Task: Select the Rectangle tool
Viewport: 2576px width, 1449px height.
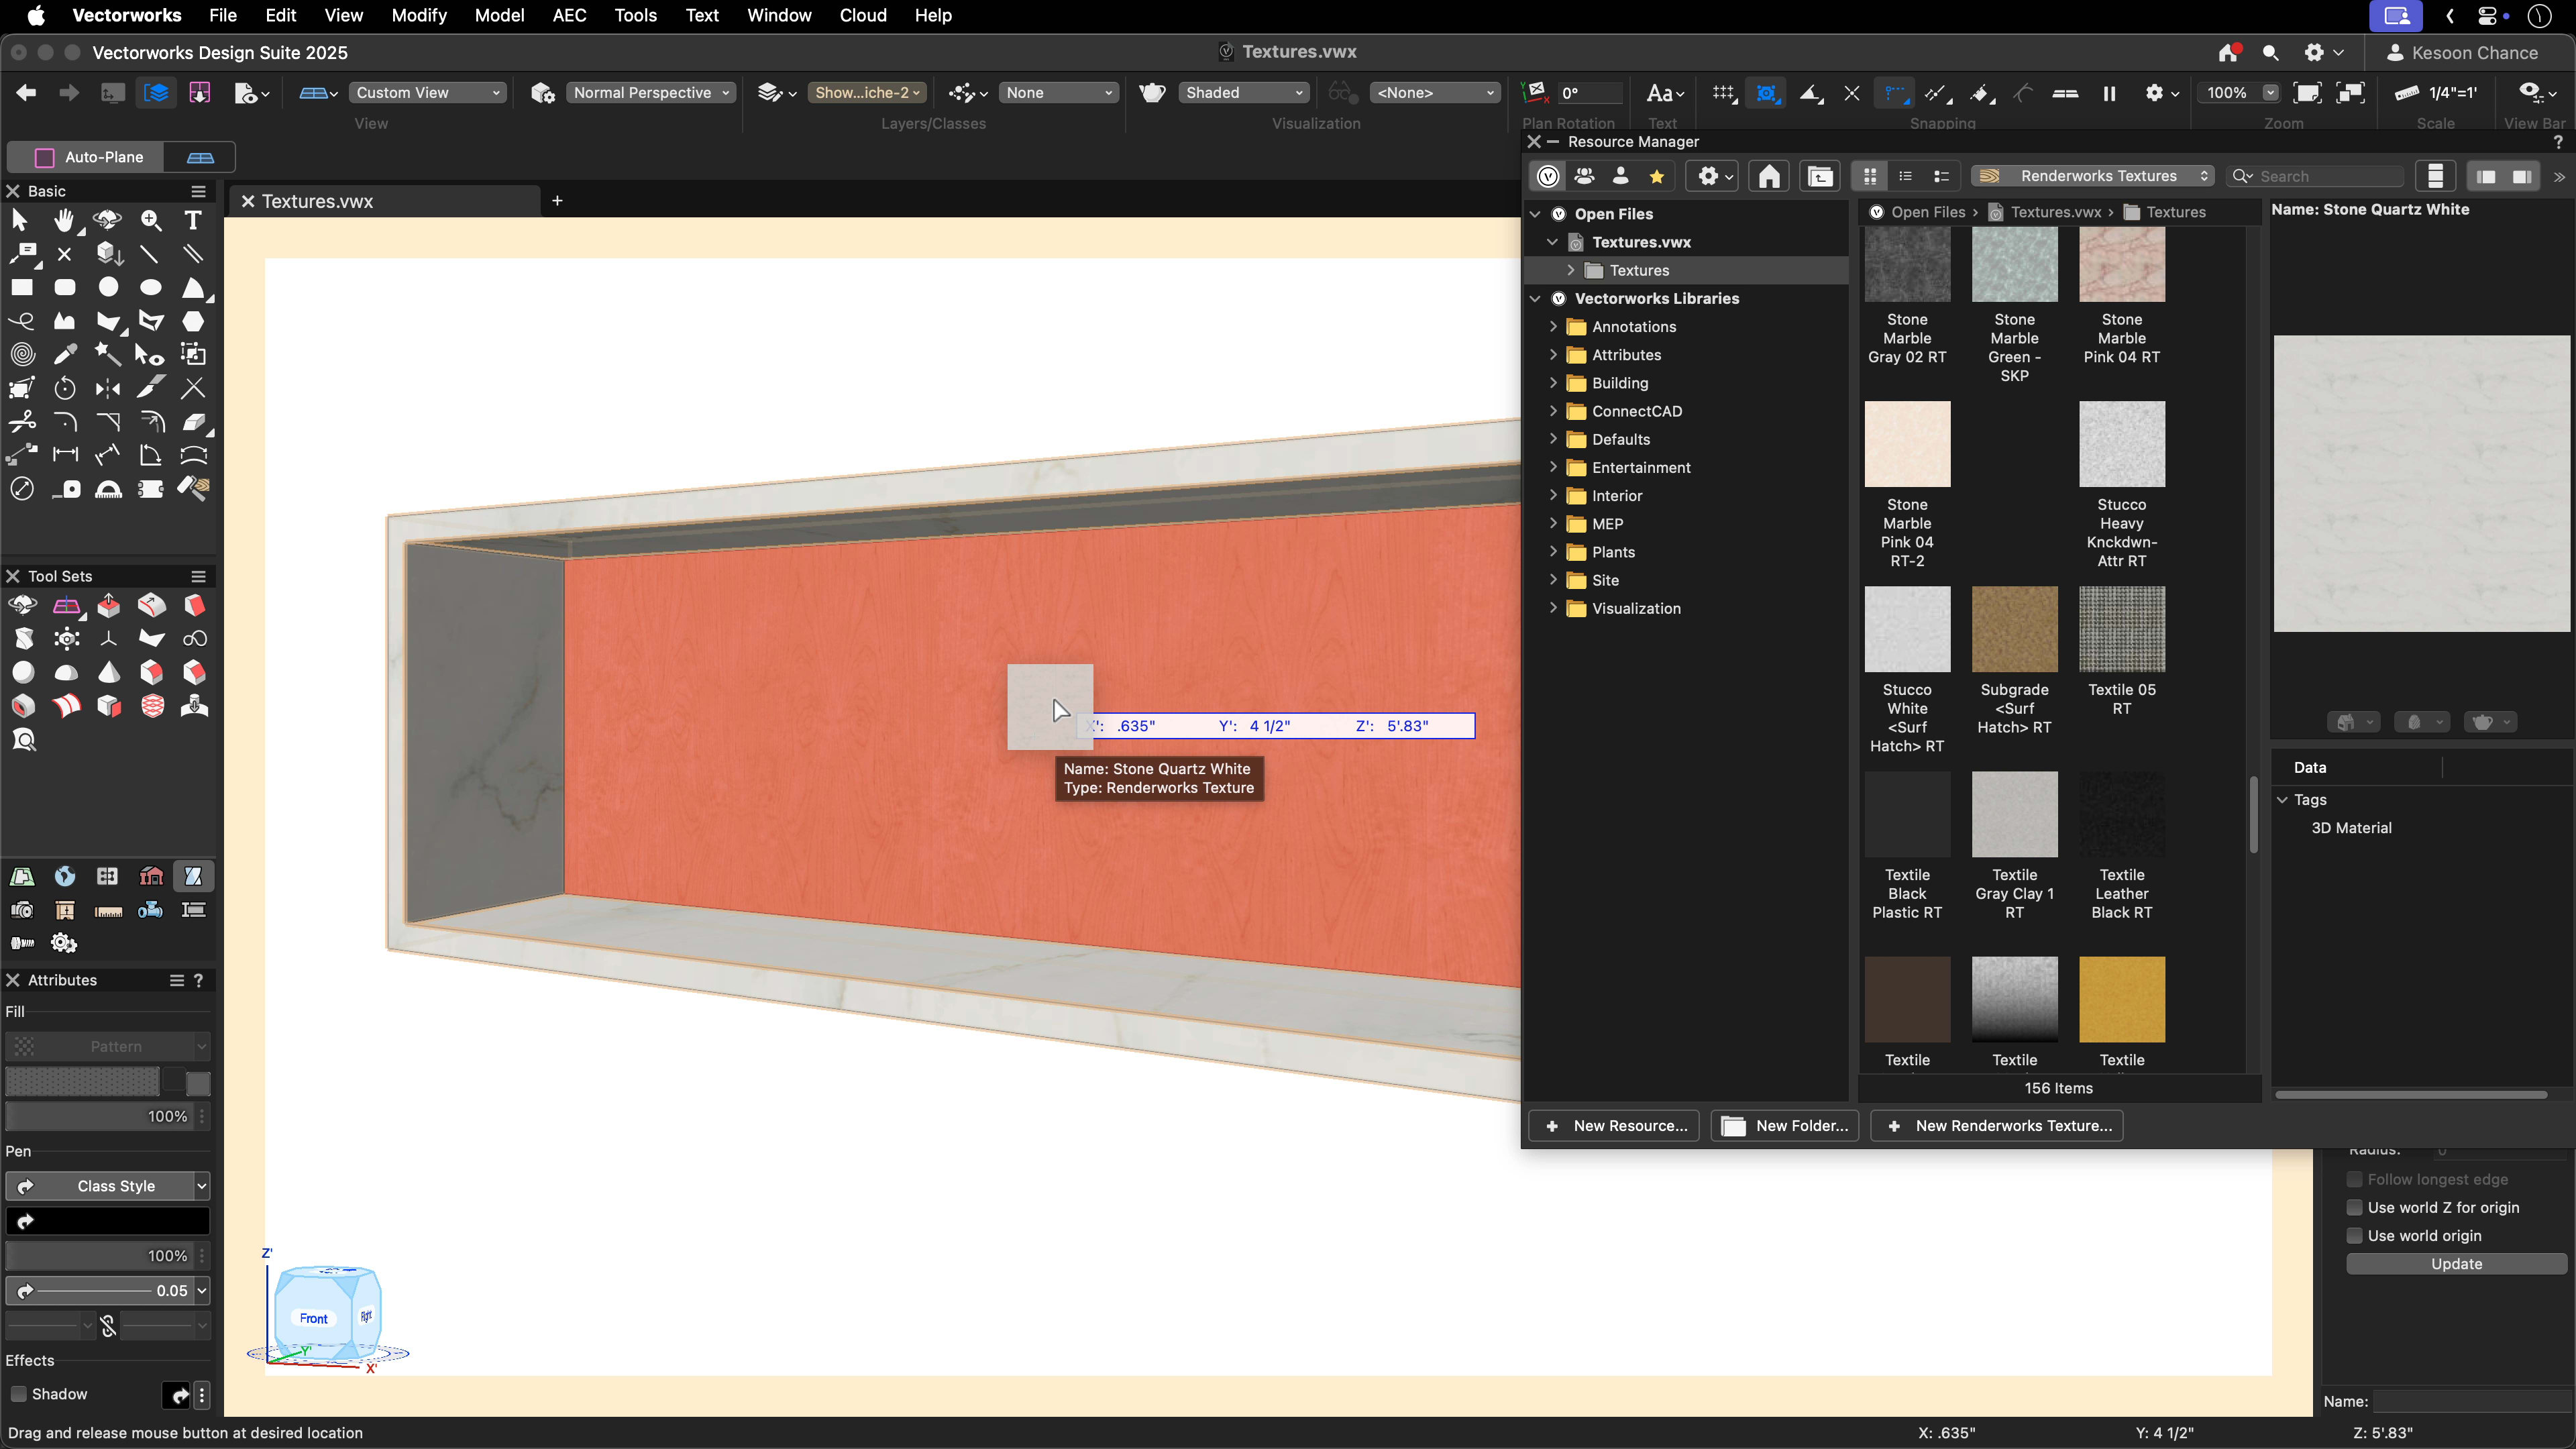Action: coord(21,287)
